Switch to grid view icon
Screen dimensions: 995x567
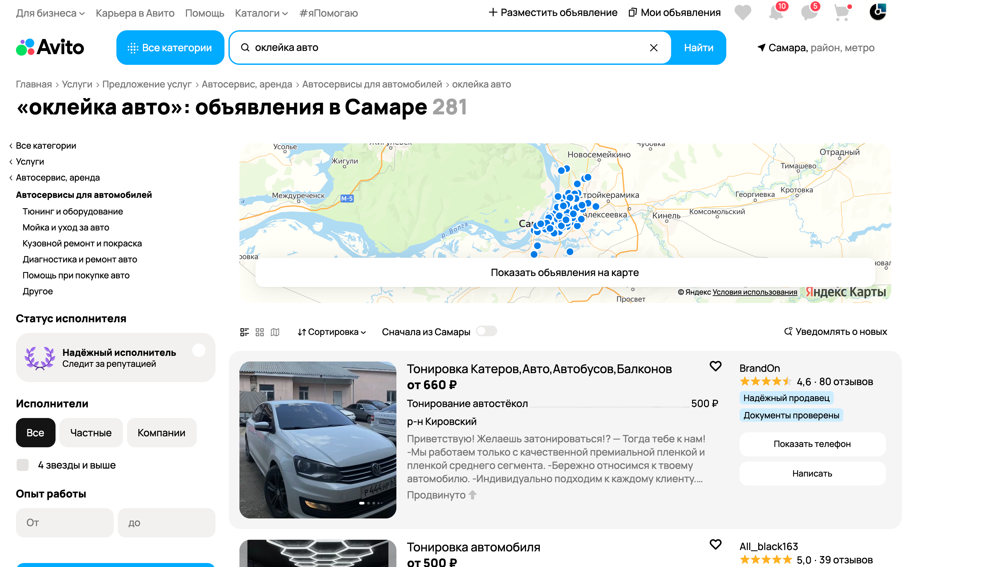(x=259, y=332)
